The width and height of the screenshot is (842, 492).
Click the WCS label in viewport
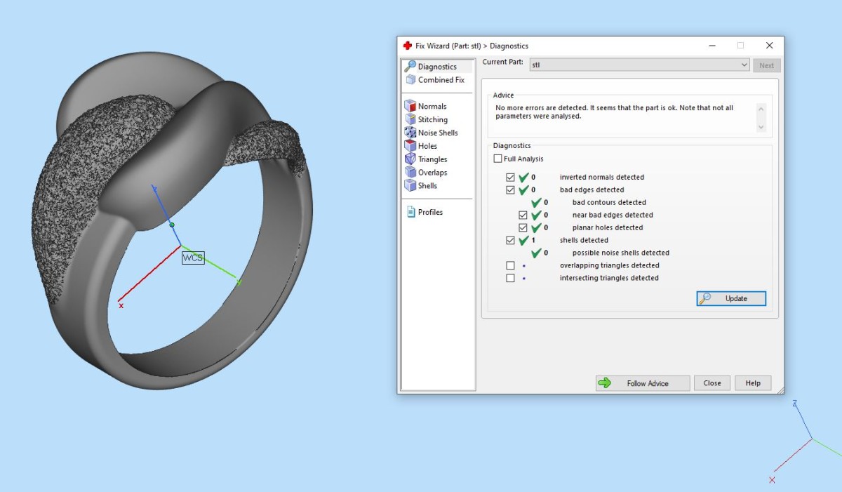(192, 258)
